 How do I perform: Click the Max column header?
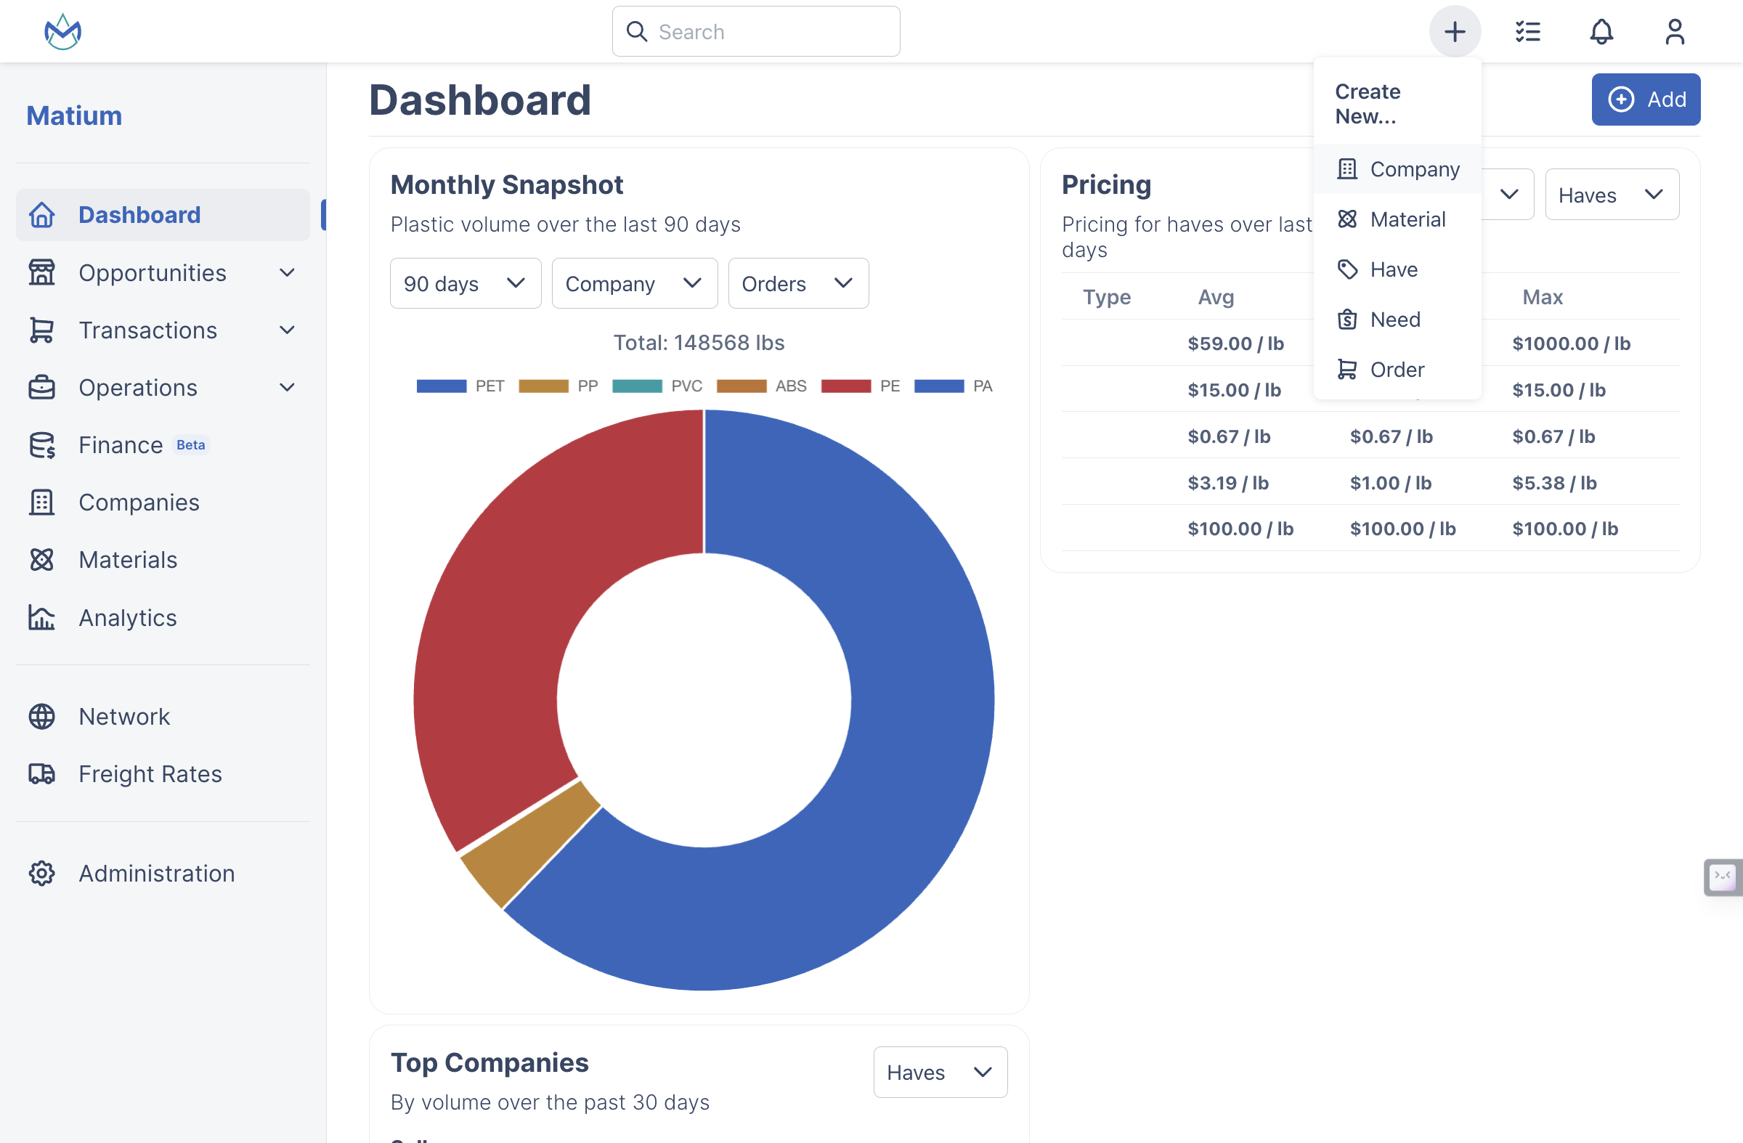tap(1543, 297)
